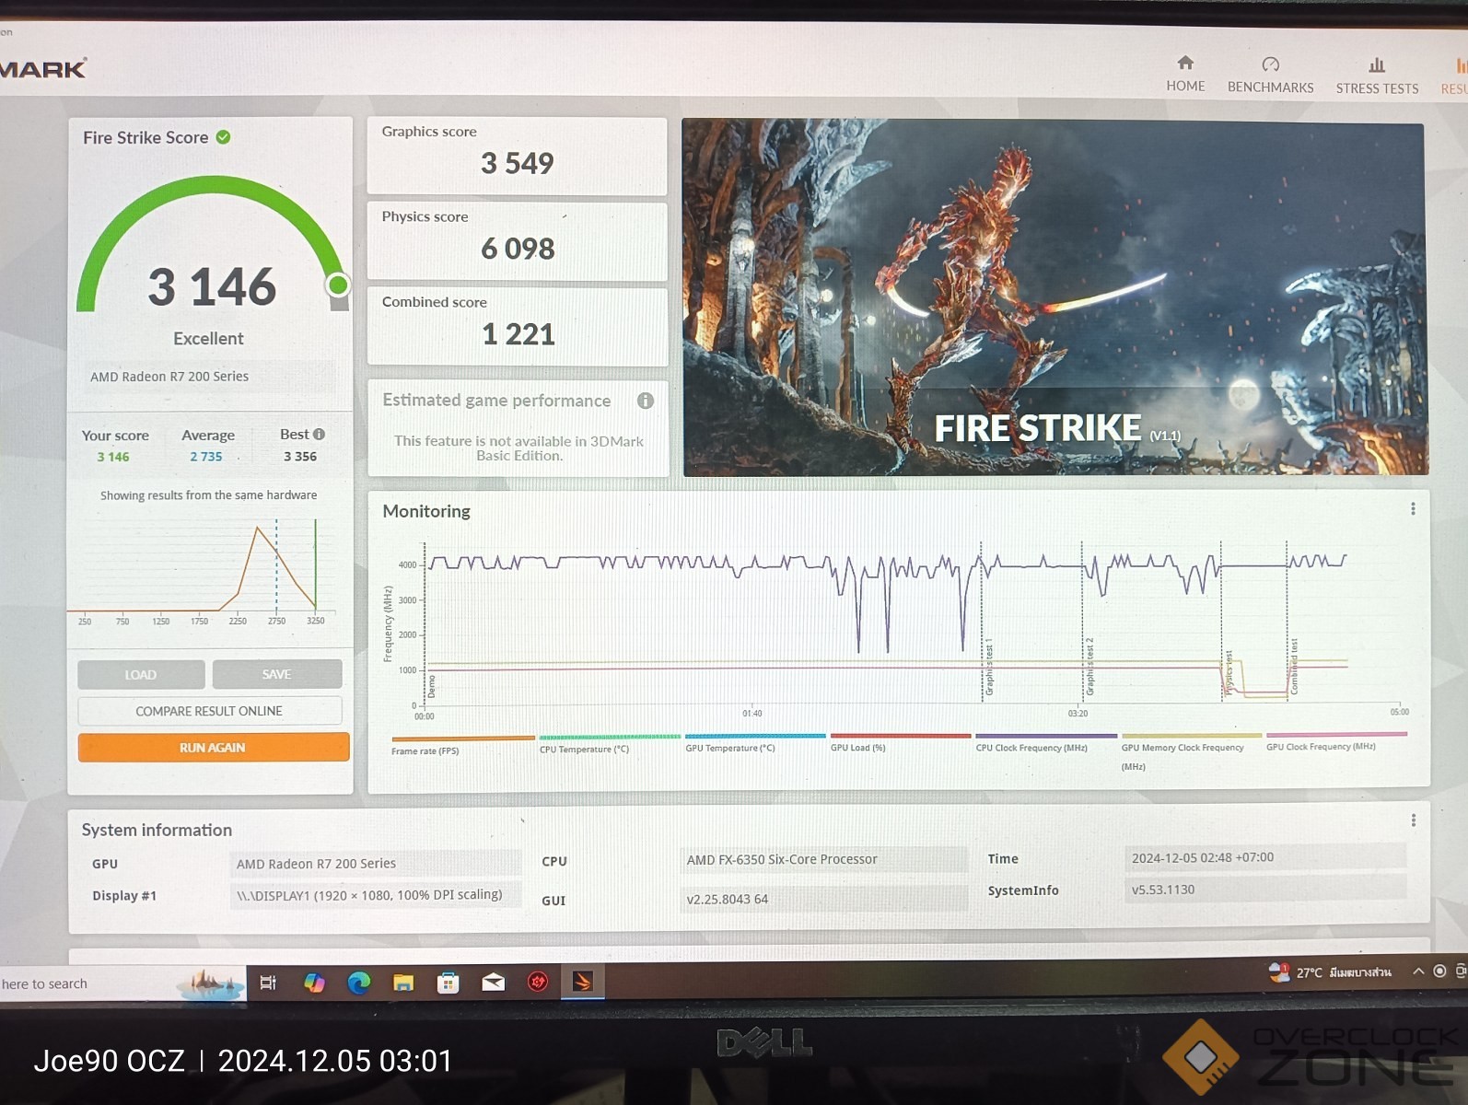Click the SAVE button
The image size is (1468, 1105).
(x=277, y=674)
